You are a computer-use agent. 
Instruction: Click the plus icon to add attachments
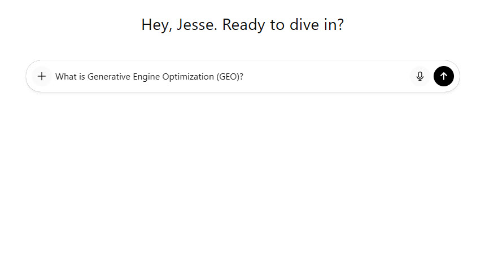point(41,76)
